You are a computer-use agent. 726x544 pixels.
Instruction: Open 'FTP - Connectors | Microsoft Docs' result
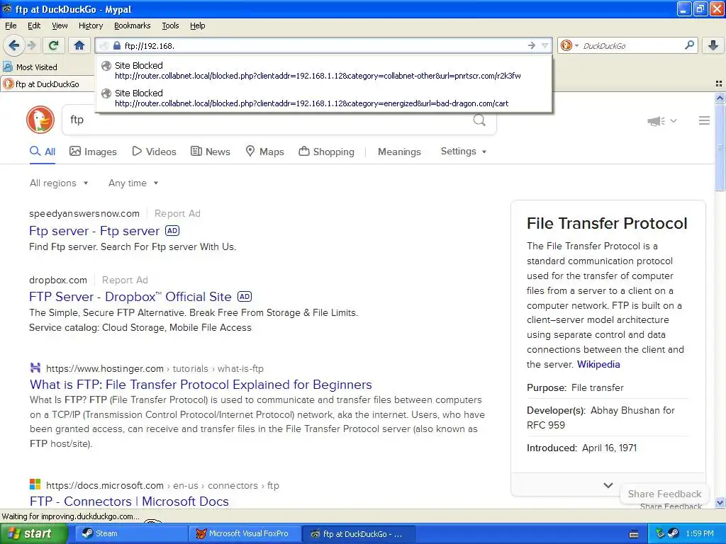[x=129, y=501]
